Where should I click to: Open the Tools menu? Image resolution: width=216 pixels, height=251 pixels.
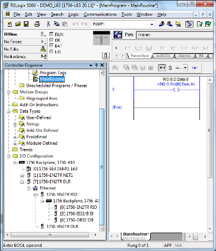coord(126,14)
